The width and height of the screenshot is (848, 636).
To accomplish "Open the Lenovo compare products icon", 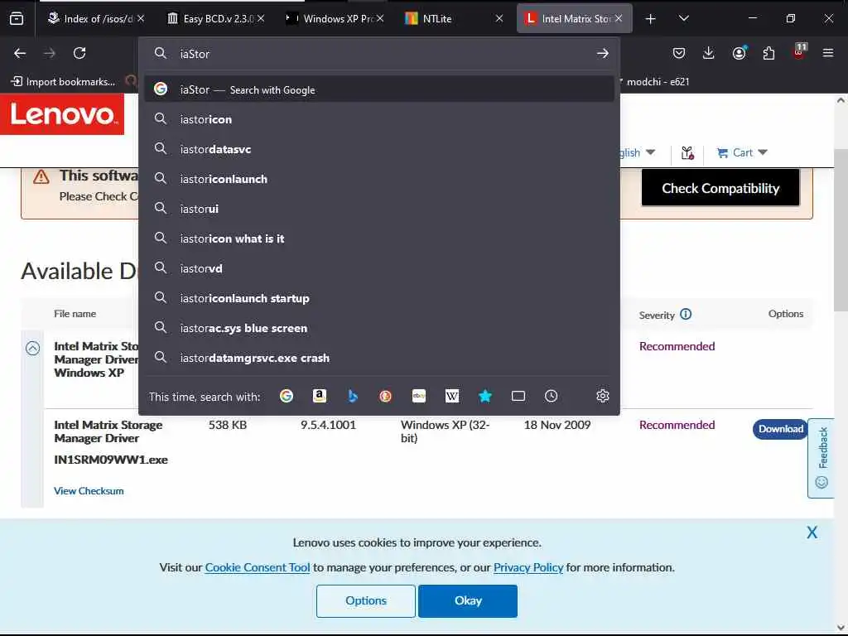I will click(x=687, y=153).
